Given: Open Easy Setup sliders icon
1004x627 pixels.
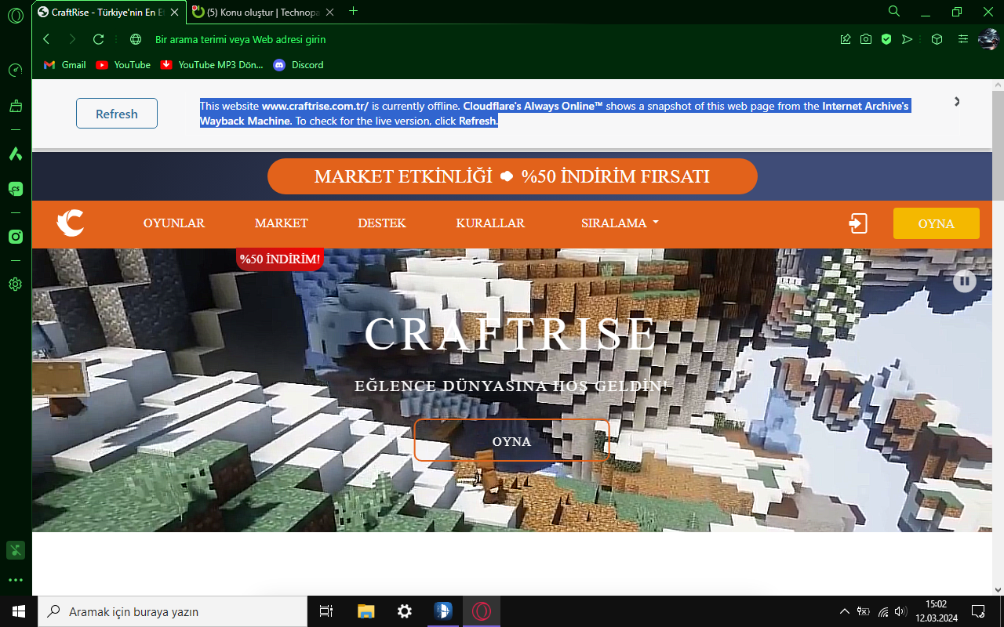Looking at the screenshot, I should (x=963, y=39).
